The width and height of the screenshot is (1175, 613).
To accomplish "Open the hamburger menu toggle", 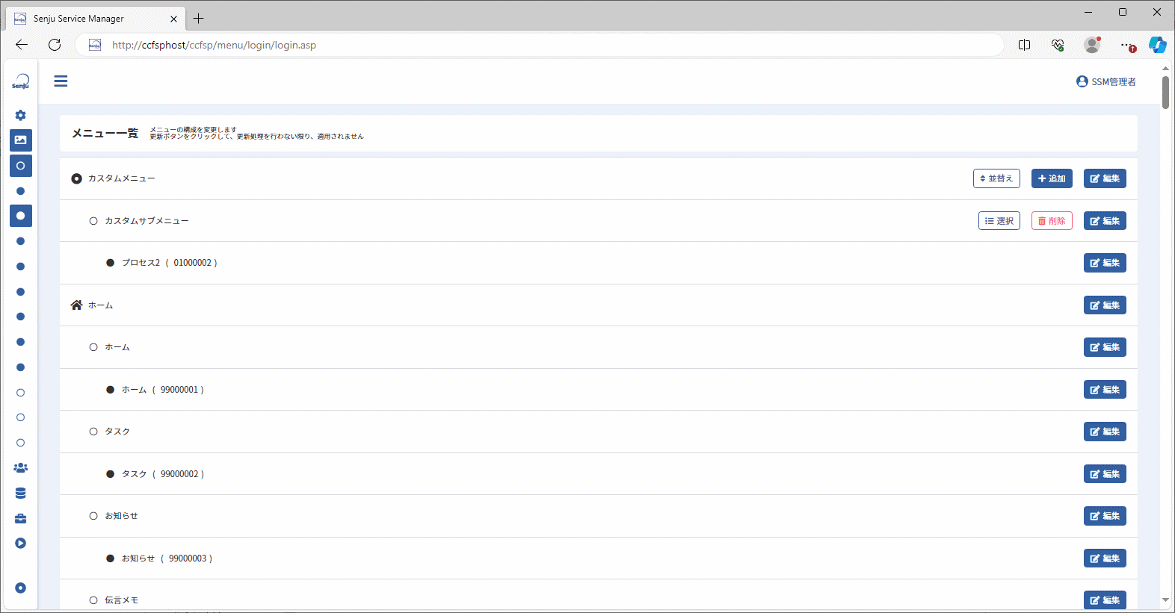I will coord(61,81).
